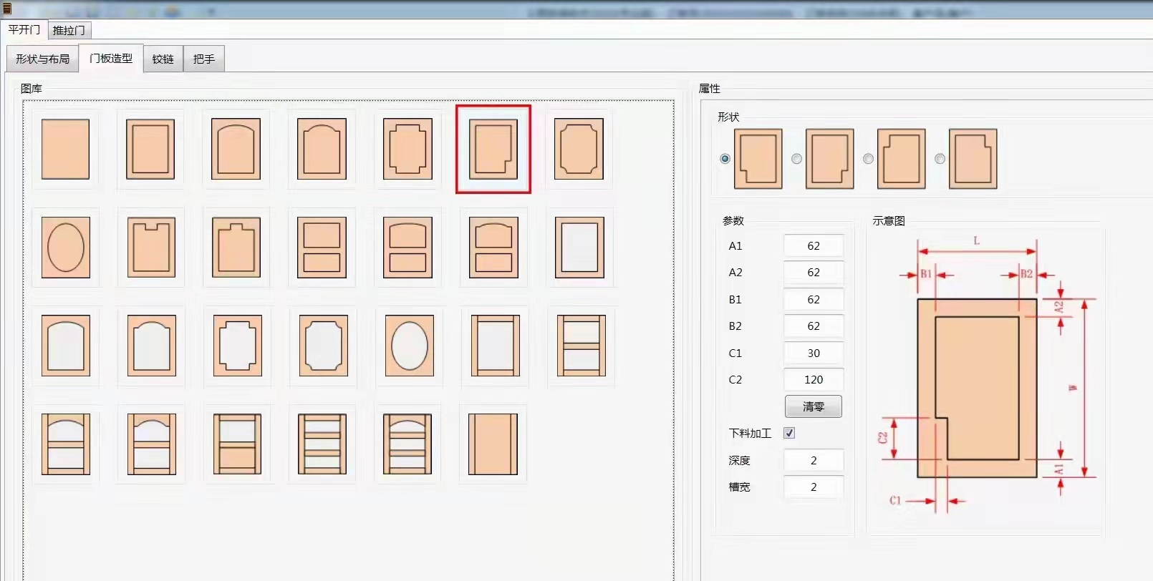Viewport: 1153px width, 581px height.
Task: Select the first shape radio button
Action: 725,159
